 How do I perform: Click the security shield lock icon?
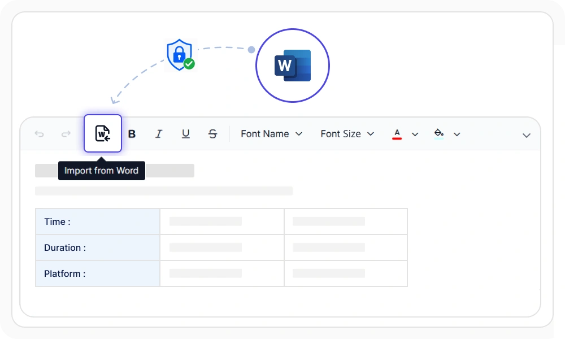click(x=180, y=55)
